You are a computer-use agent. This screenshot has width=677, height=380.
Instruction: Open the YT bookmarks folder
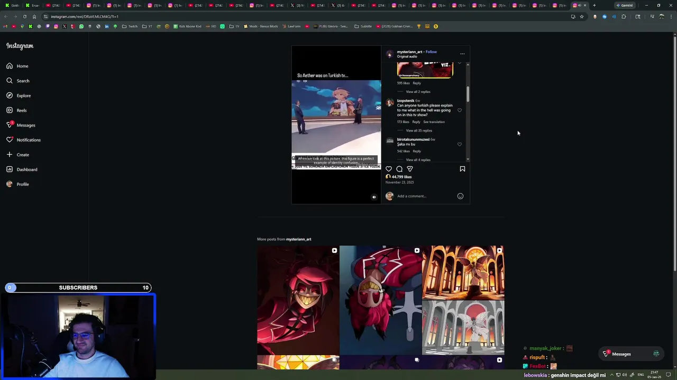(148, 26)
